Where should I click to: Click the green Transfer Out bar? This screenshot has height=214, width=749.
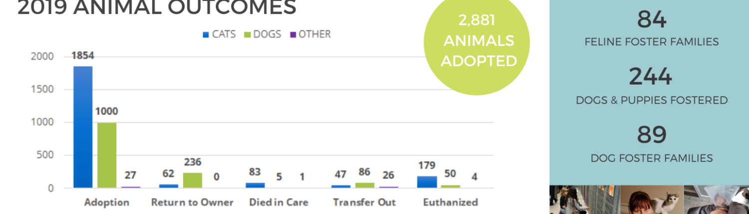pyautogui.click(x=365, y=185)
